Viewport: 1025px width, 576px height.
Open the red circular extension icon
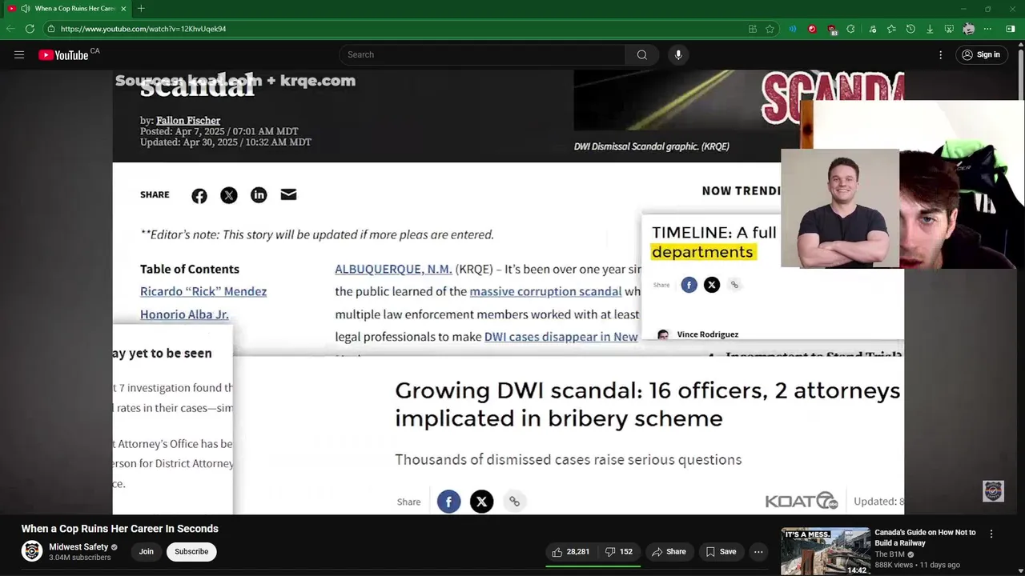click(812, 29)
